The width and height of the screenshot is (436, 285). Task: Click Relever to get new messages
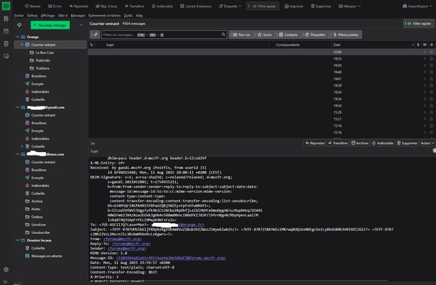[33, 6]
